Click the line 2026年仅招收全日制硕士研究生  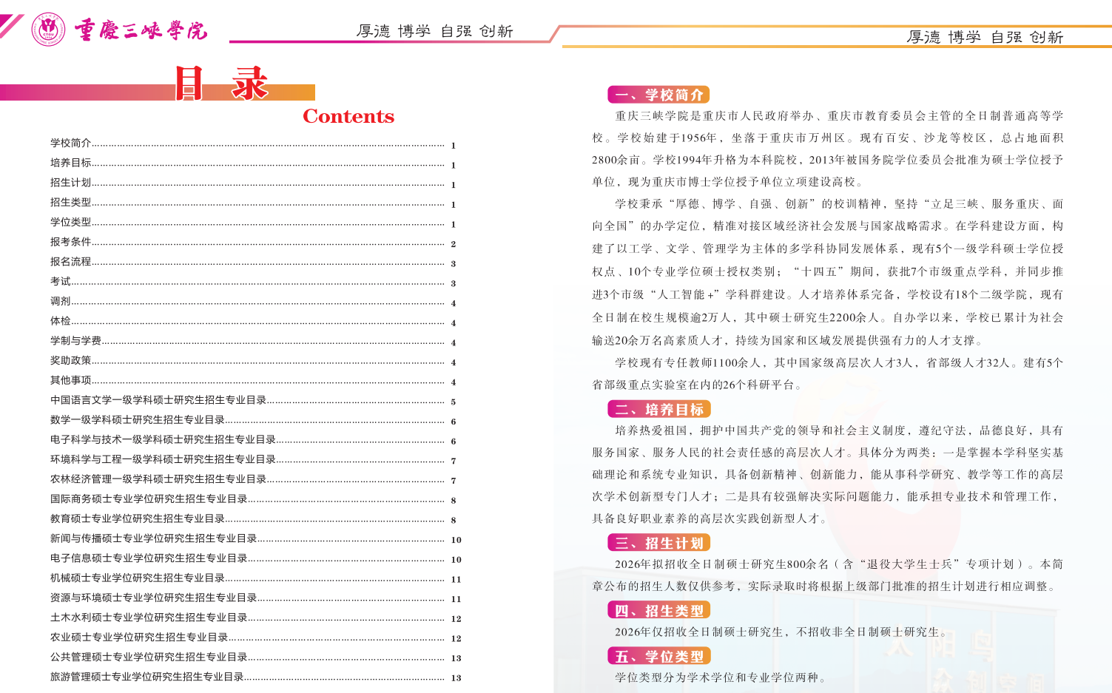pyautogui.click(x=781, y=632)
